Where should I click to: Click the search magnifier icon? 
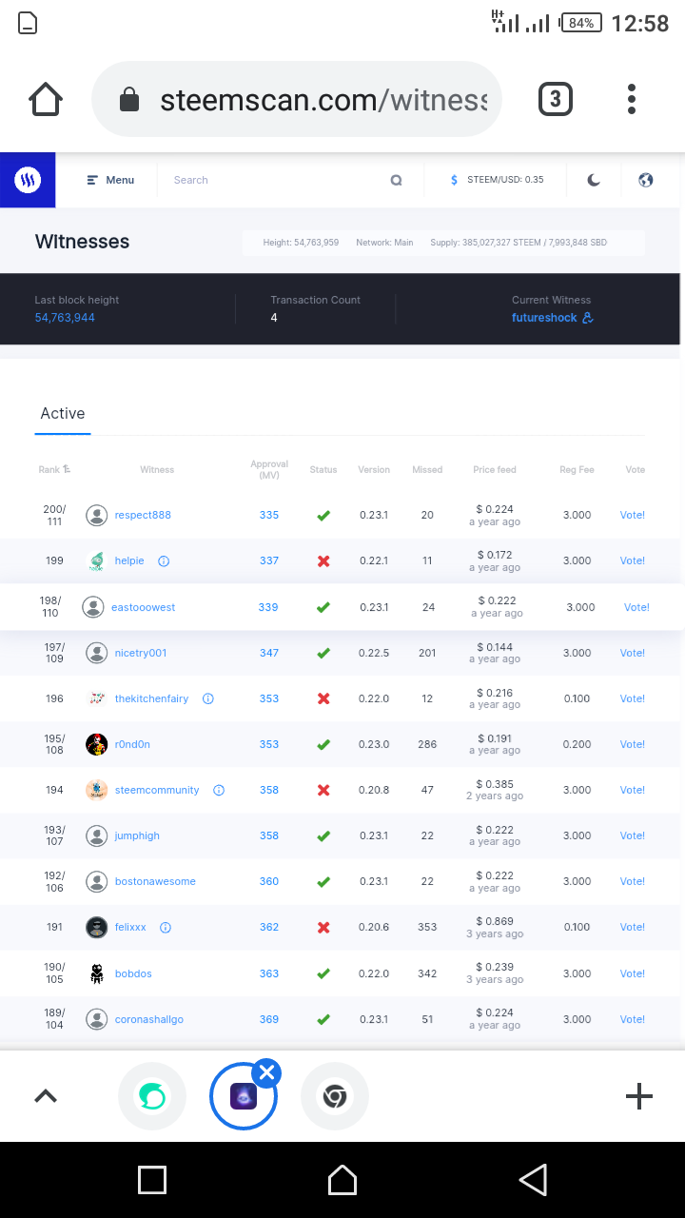tap(396, 180)
